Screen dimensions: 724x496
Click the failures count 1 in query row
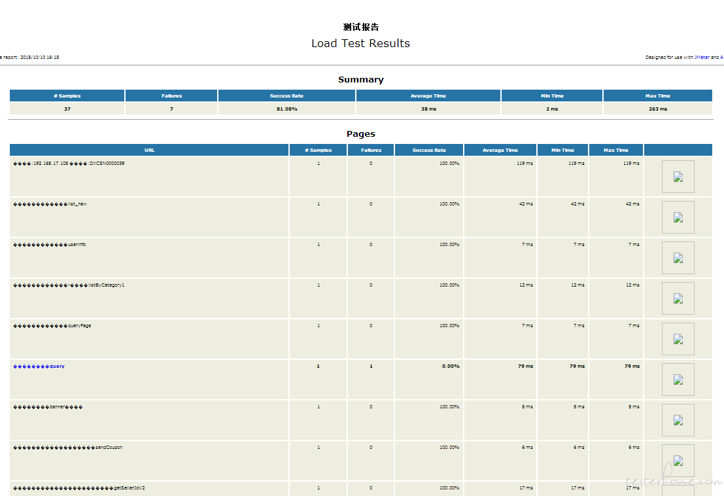371,366
